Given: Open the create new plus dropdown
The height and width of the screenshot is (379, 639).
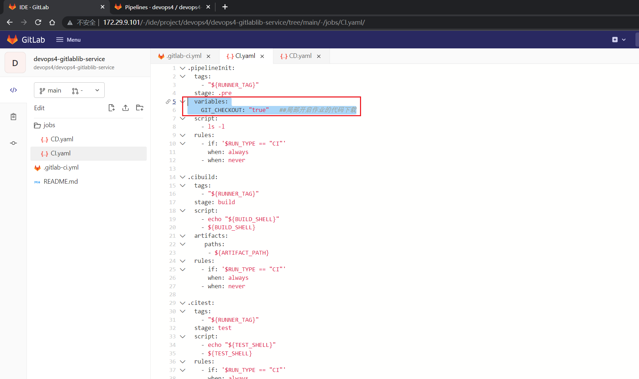Looking at the screenshot, I should pos(619,40).
